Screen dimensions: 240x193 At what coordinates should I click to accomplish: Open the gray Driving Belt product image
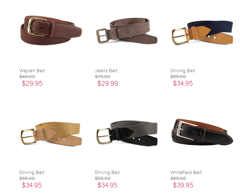coord(127,133)
